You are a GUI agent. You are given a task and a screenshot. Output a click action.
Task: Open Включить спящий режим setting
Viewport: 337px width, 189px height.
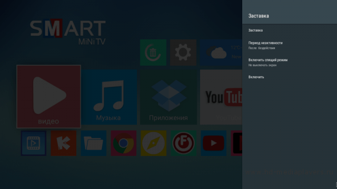point(290,62)
